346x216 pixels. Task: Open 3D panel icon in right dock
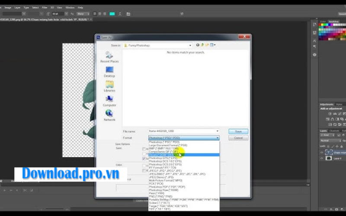click(x=315, y=55)
